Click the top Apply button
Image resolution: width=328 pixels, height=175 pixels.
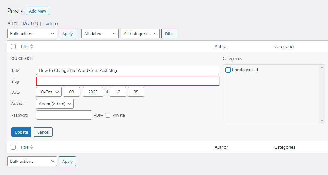(67, 34)
